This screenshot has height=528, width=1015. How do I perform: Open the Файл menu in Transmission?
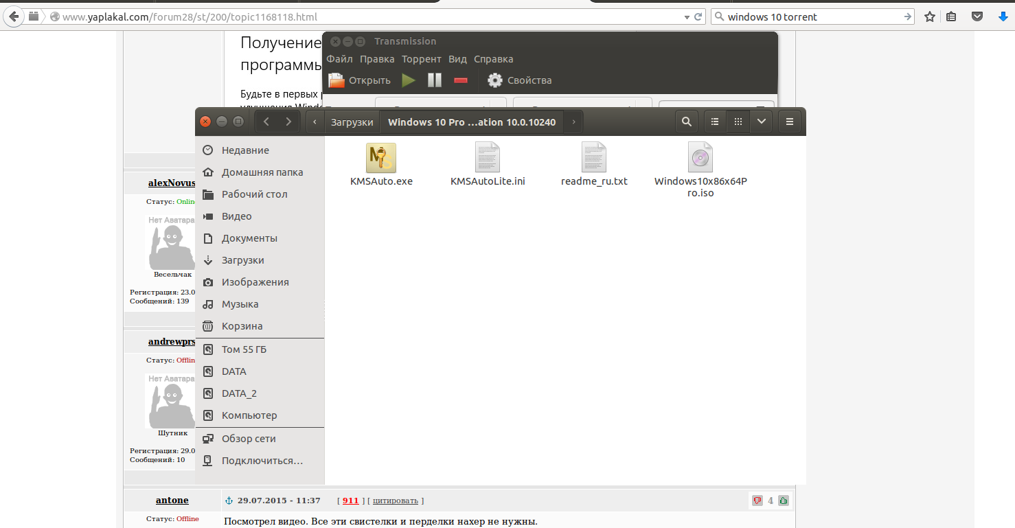click(x=339, y=59)
